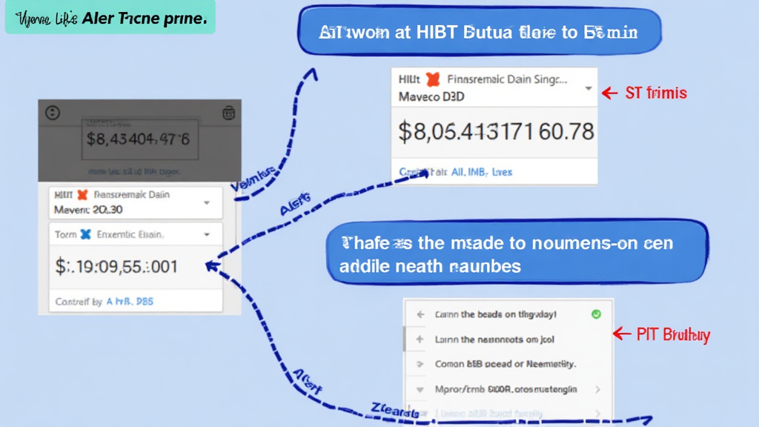Screen dimensions: 759x427
Task: Expand the dropdown arrow on the Mavent 20.30 row
Action: click(x=207, y=202)
